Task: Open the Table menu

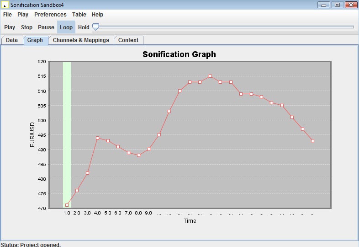Action: (x=79, y=15)
